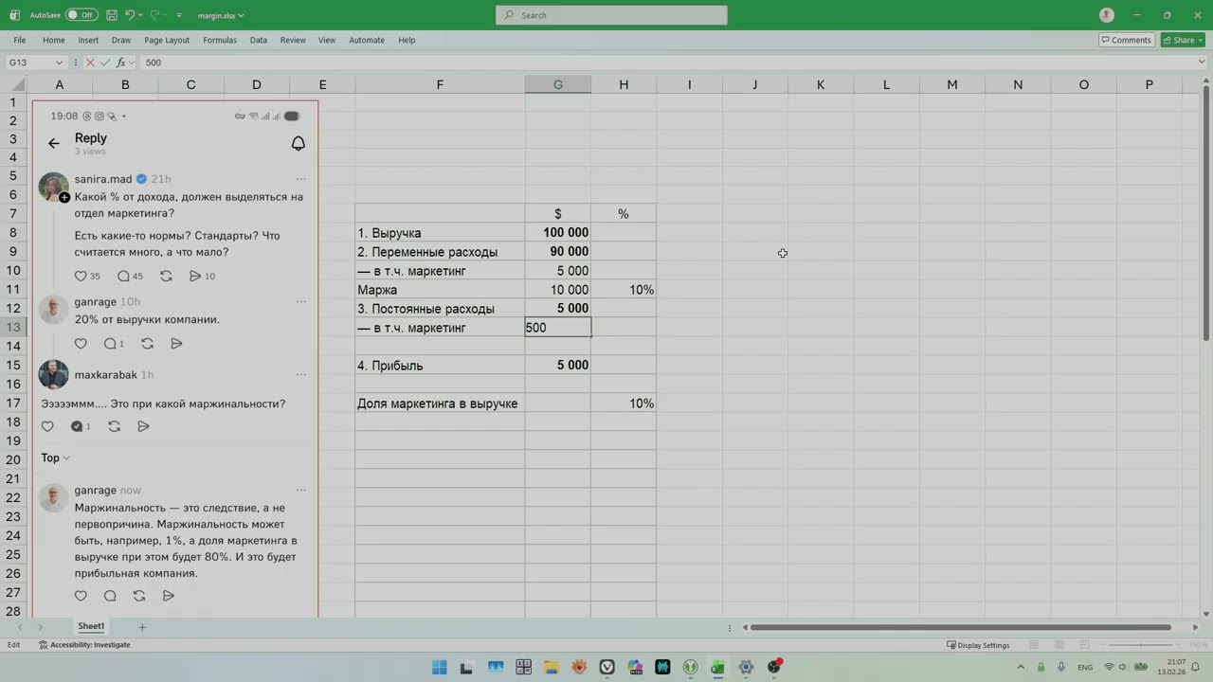Viewport: 1213px width, 682px height.
Task: Open the Widgets icon on the taskbar
Action: coord(495,667)
